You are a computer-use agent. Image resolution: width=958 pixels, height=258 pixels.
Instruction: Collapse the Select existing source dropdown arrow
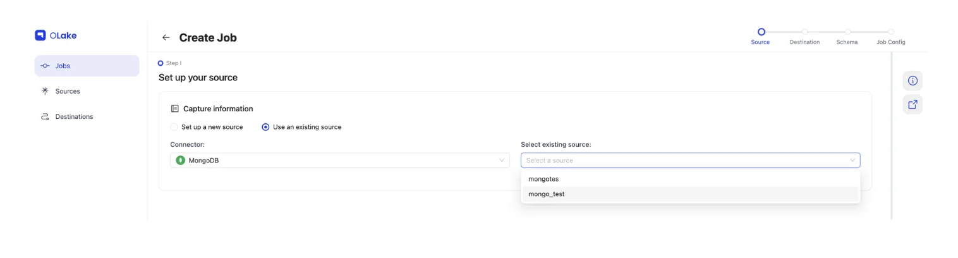852,161
